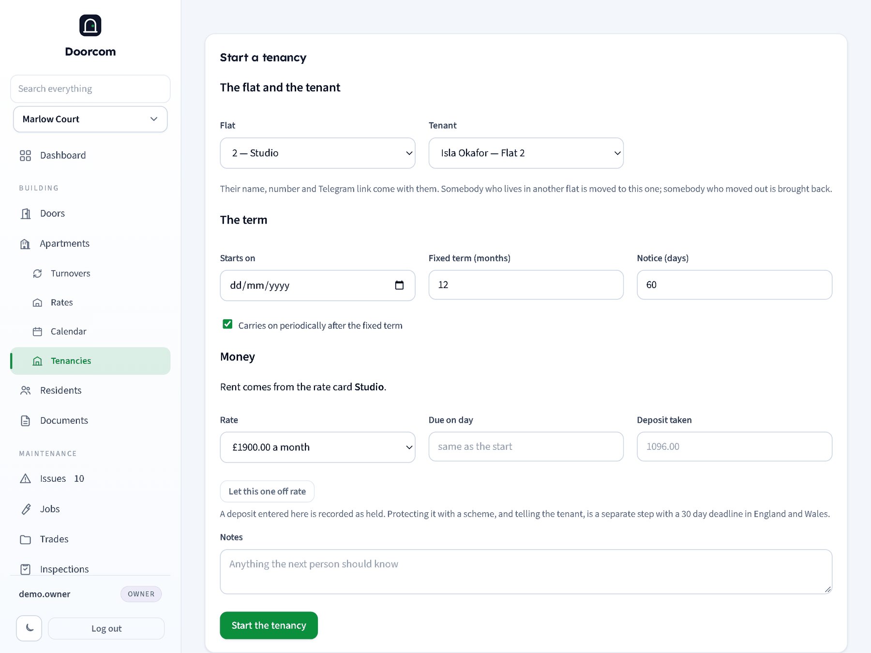This screenshot has height=653, width=871.
Task: Click the Notes resize handle
Action: [x=827, y=589]
